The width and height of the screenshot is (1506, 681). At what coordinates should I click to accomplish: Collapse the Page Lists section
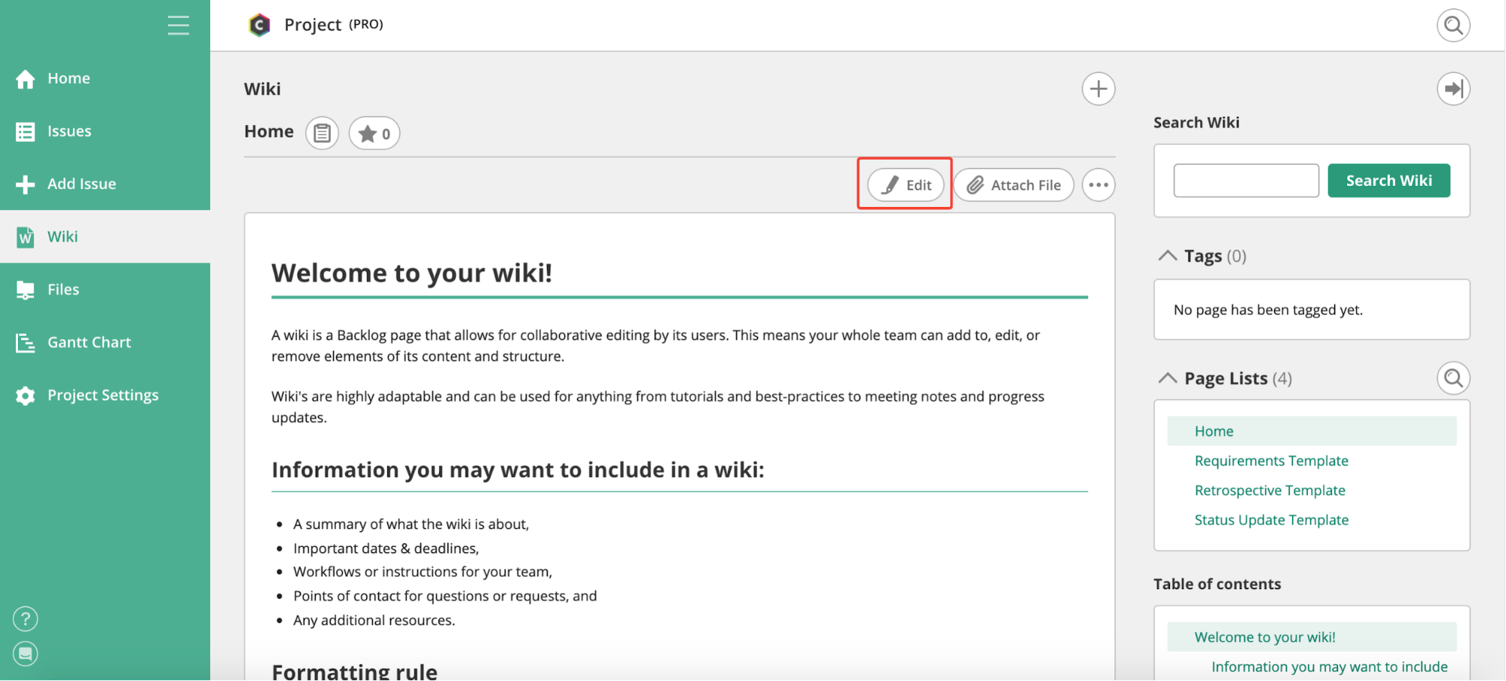1167,378
